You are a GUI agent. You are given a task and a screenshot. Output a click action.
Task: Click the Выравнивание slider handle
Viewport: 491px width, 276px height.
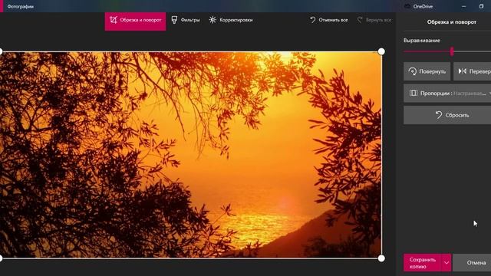(x=452, y=51)
